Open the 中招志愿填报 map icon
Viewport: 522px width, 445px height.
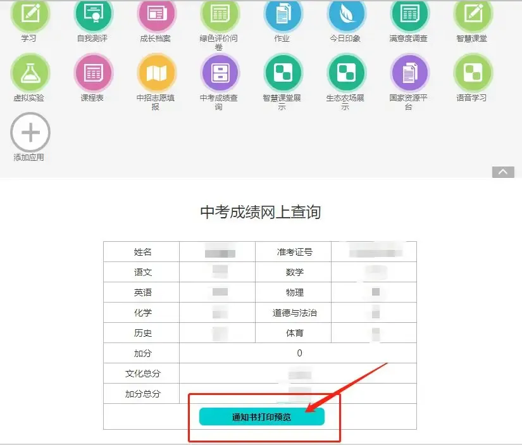tap(156, 73)
